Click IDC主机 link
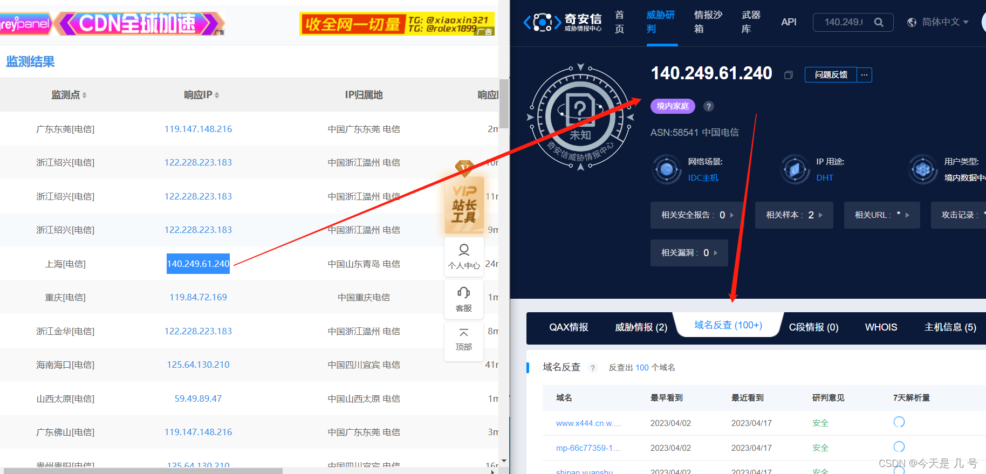The width and height of the screenshot is (986, 474). coord(703,178)
